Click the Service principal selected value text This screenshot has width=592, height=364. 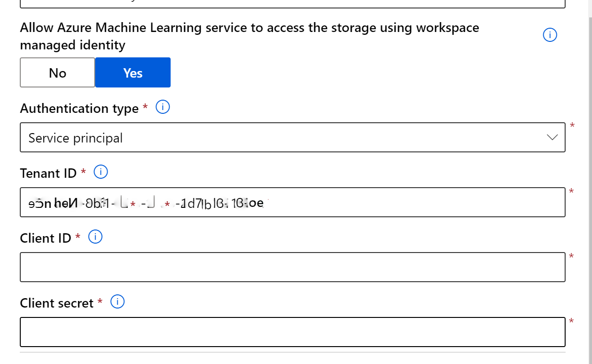[75, 138]
